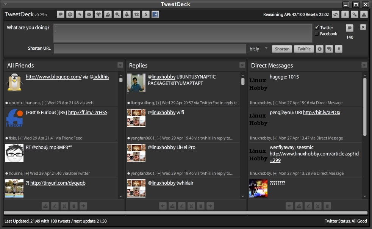Open the @addthis mention link

pos(101,77)
